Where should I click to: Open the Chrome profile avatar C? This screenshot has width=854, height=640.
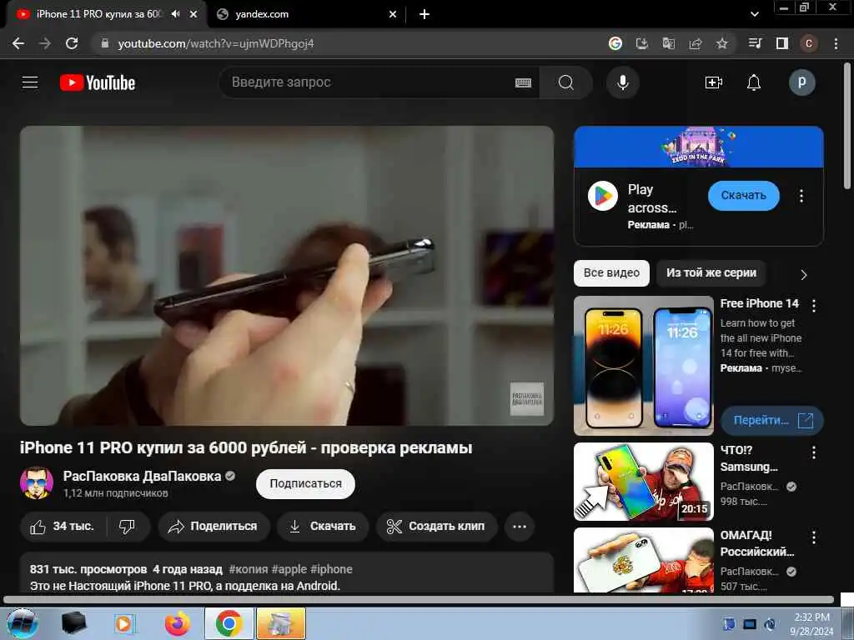[809, 43]
